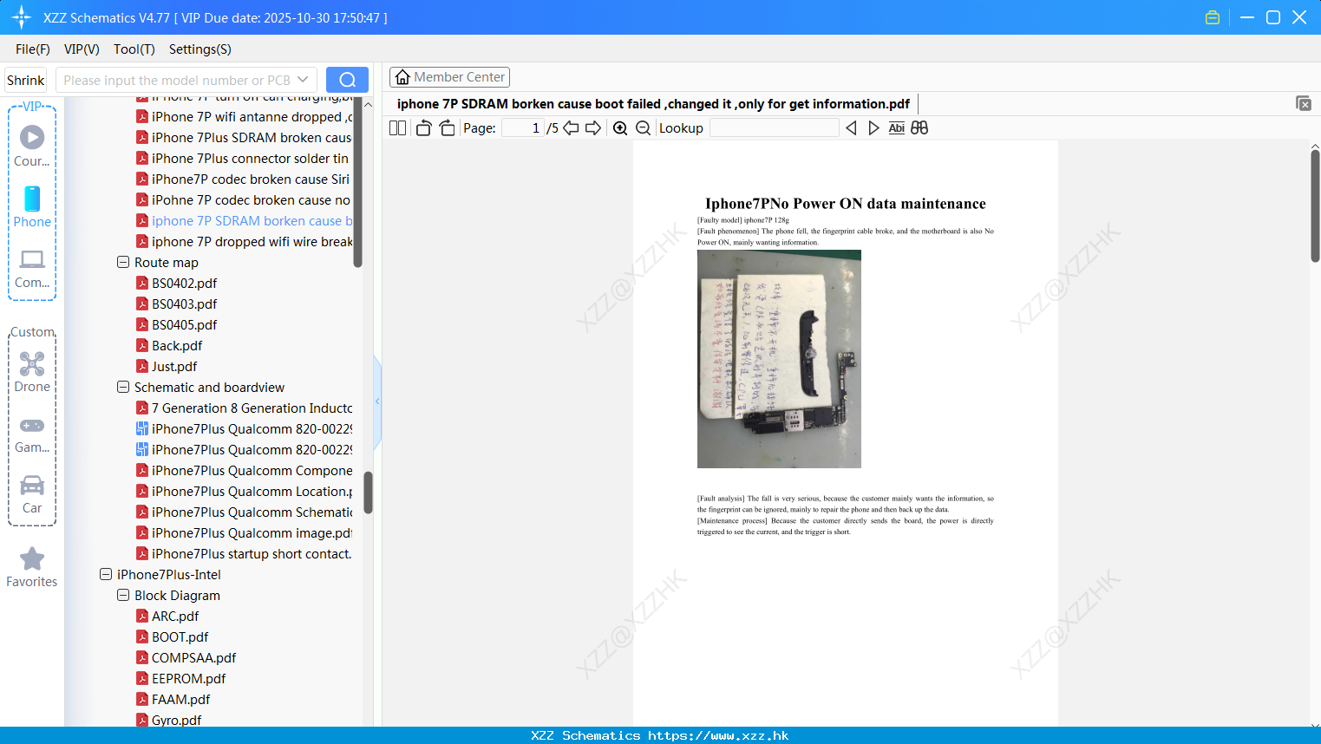This screenshot has width=1321, height=744.
Task: Select the Computer category icon
Action: (32, 269)
